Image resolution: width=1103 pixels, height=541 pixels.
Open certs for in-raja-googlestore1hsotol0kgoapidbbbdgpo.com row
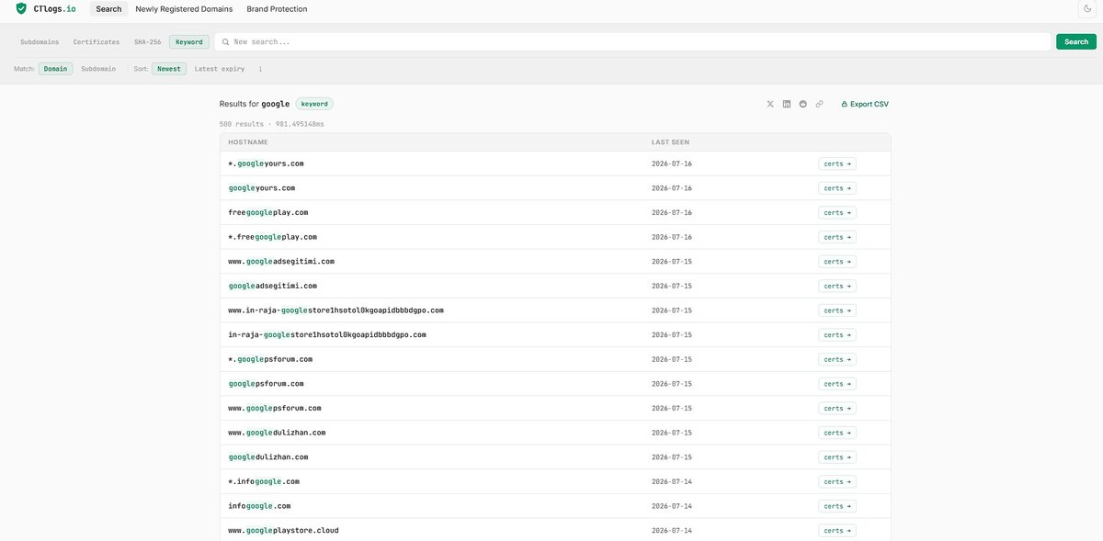837,335
